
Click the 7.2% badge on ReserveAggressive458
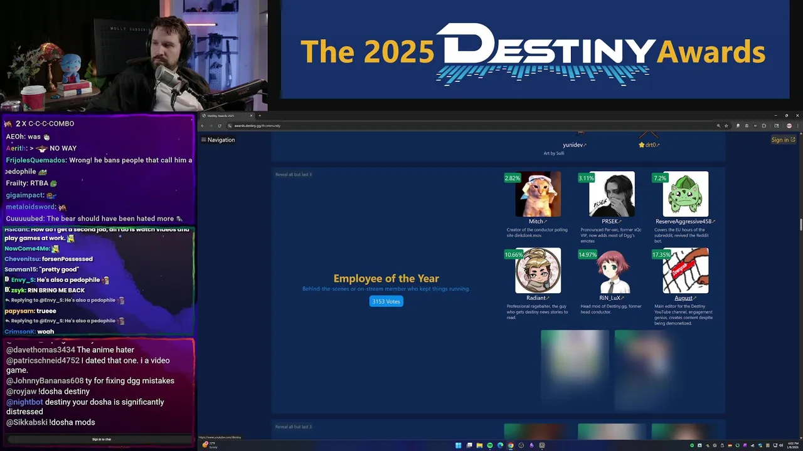point(660,178)
